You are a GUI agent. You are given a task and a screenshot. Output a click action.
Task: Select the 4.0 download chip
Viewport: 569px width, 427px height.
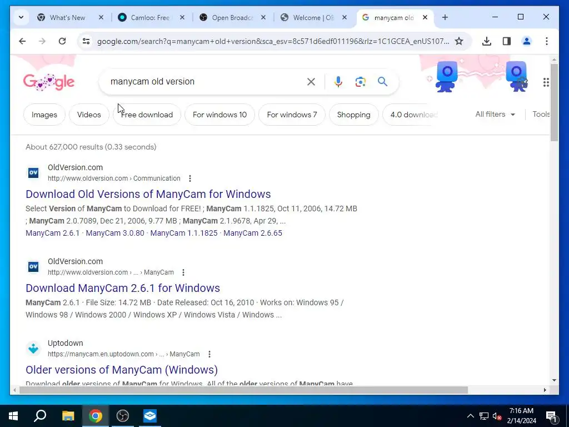(411, 115)
